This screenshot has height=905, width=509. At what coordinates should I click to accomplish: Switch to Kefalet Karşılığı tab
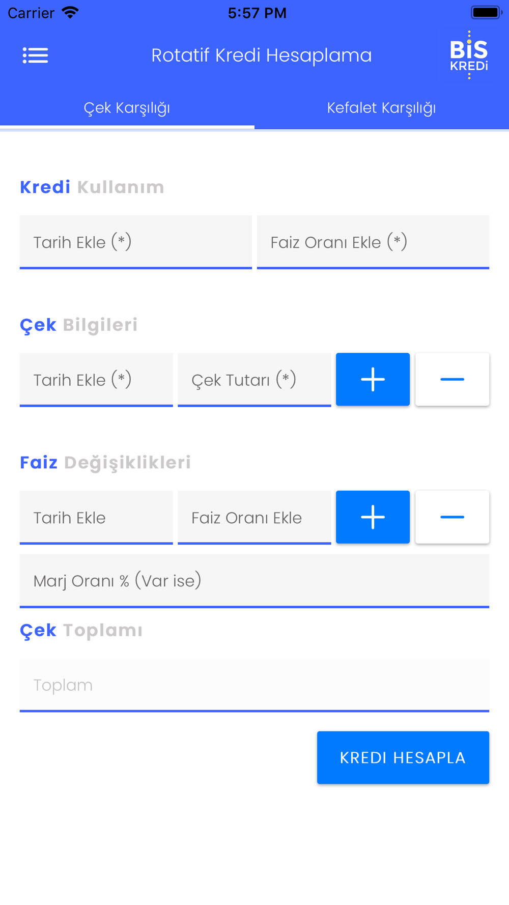(382, 108)
